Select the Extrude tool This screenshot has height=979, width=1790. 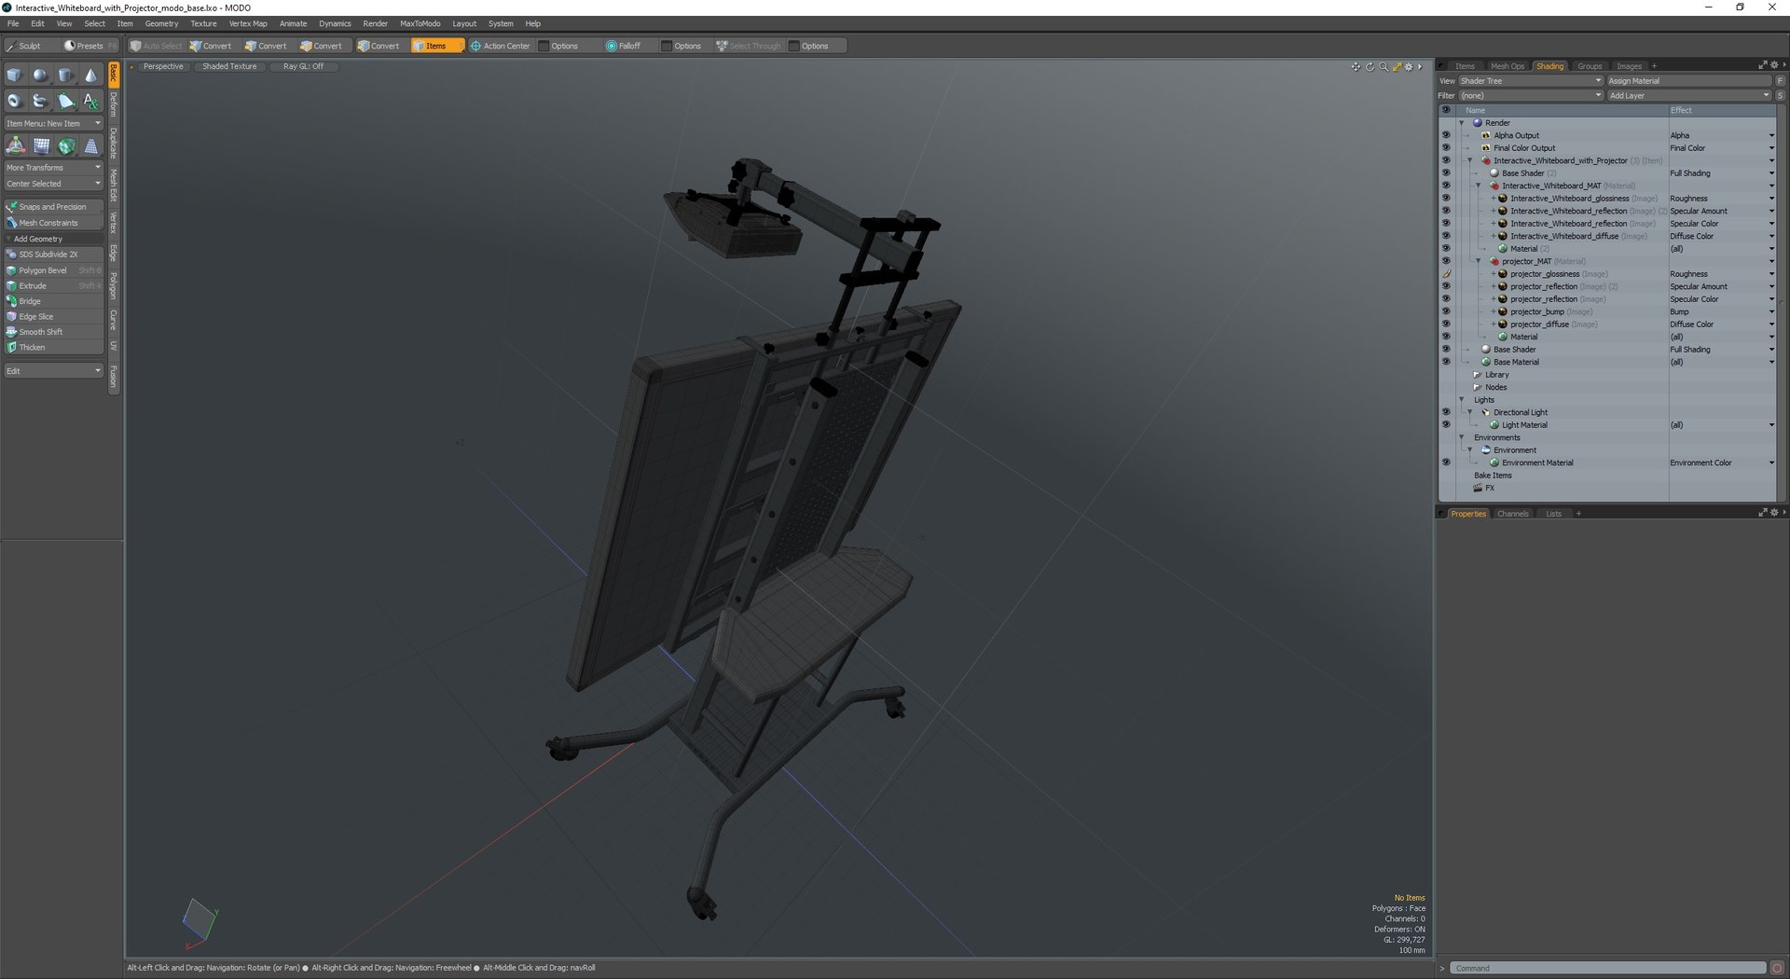coord(53,286)
